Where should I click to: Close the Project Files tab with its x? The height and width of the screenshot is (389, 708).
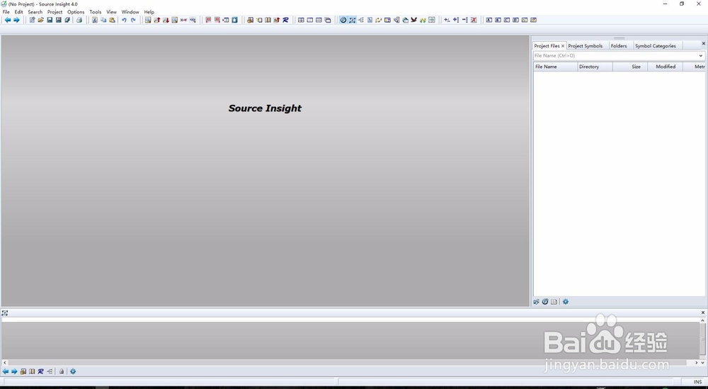click(563, 45)
